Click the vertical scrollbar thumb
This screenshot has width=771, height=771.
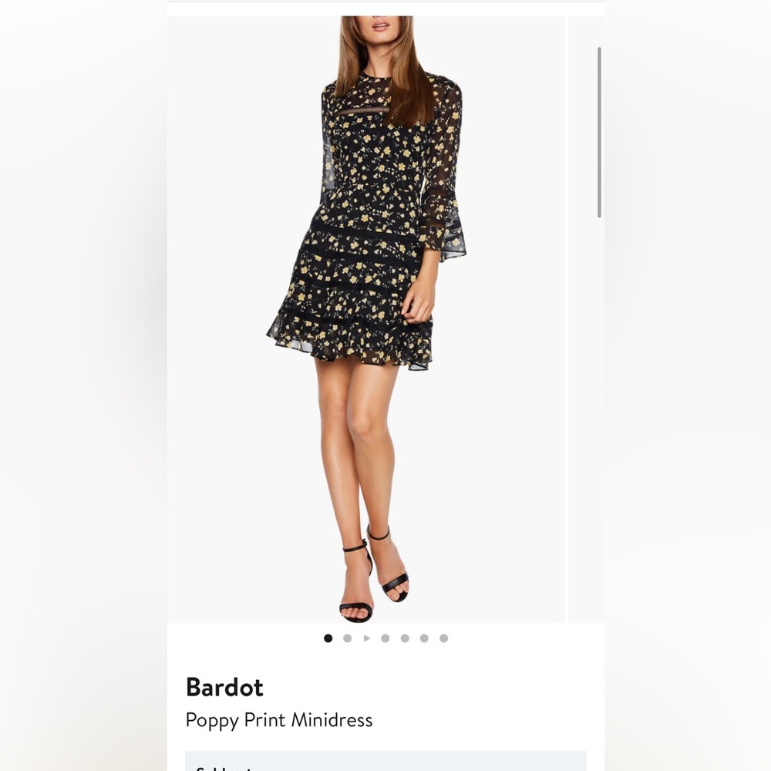coord(599,133)
